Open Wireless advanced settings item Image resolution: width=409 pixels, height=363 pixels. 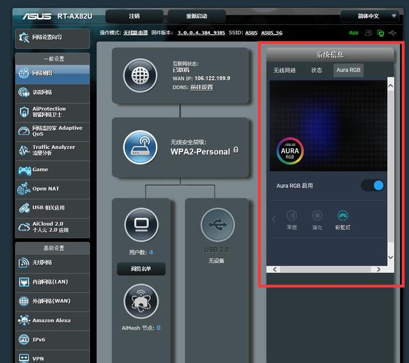(52, 263)
